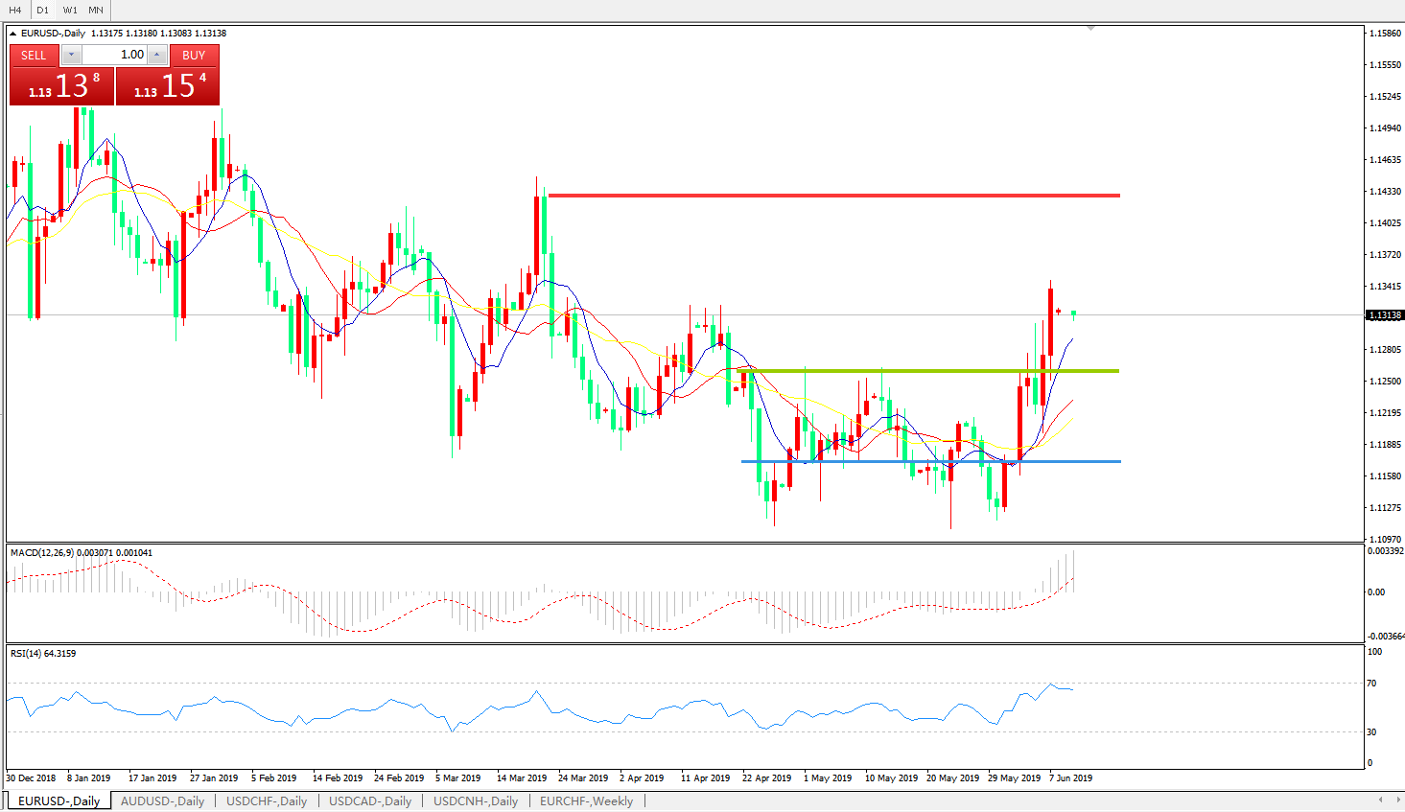Open the AUDUSD-,Daily chart tab
The width and height of the screenshot is (1405, 812).
162,801
